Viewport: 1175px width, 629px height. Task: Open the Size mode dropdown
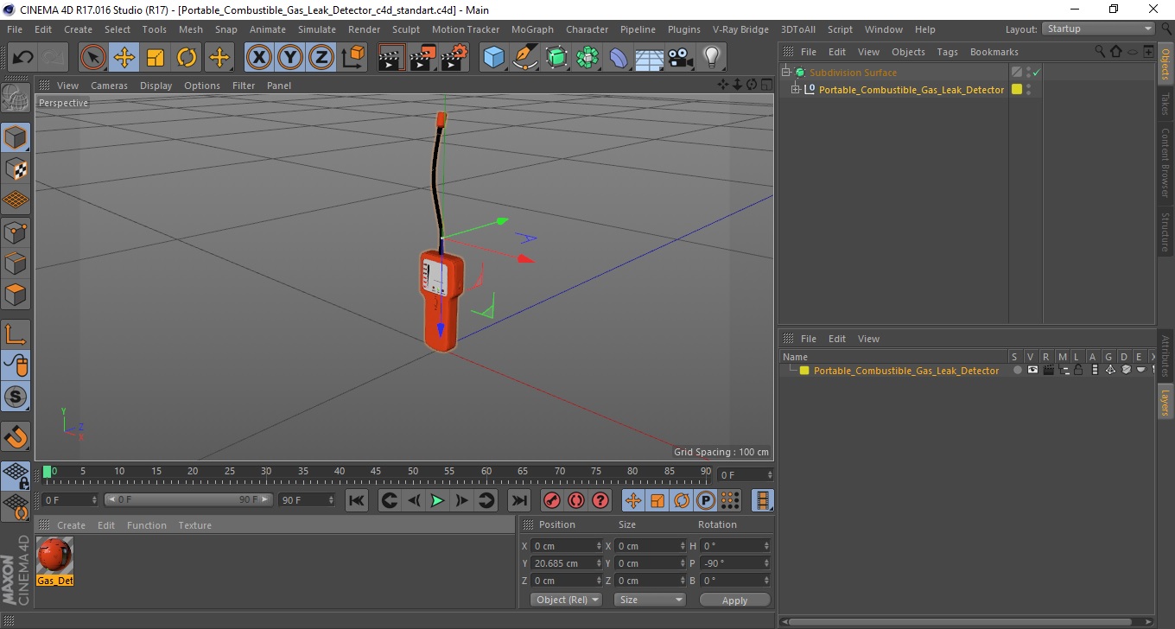pos(650,600)
